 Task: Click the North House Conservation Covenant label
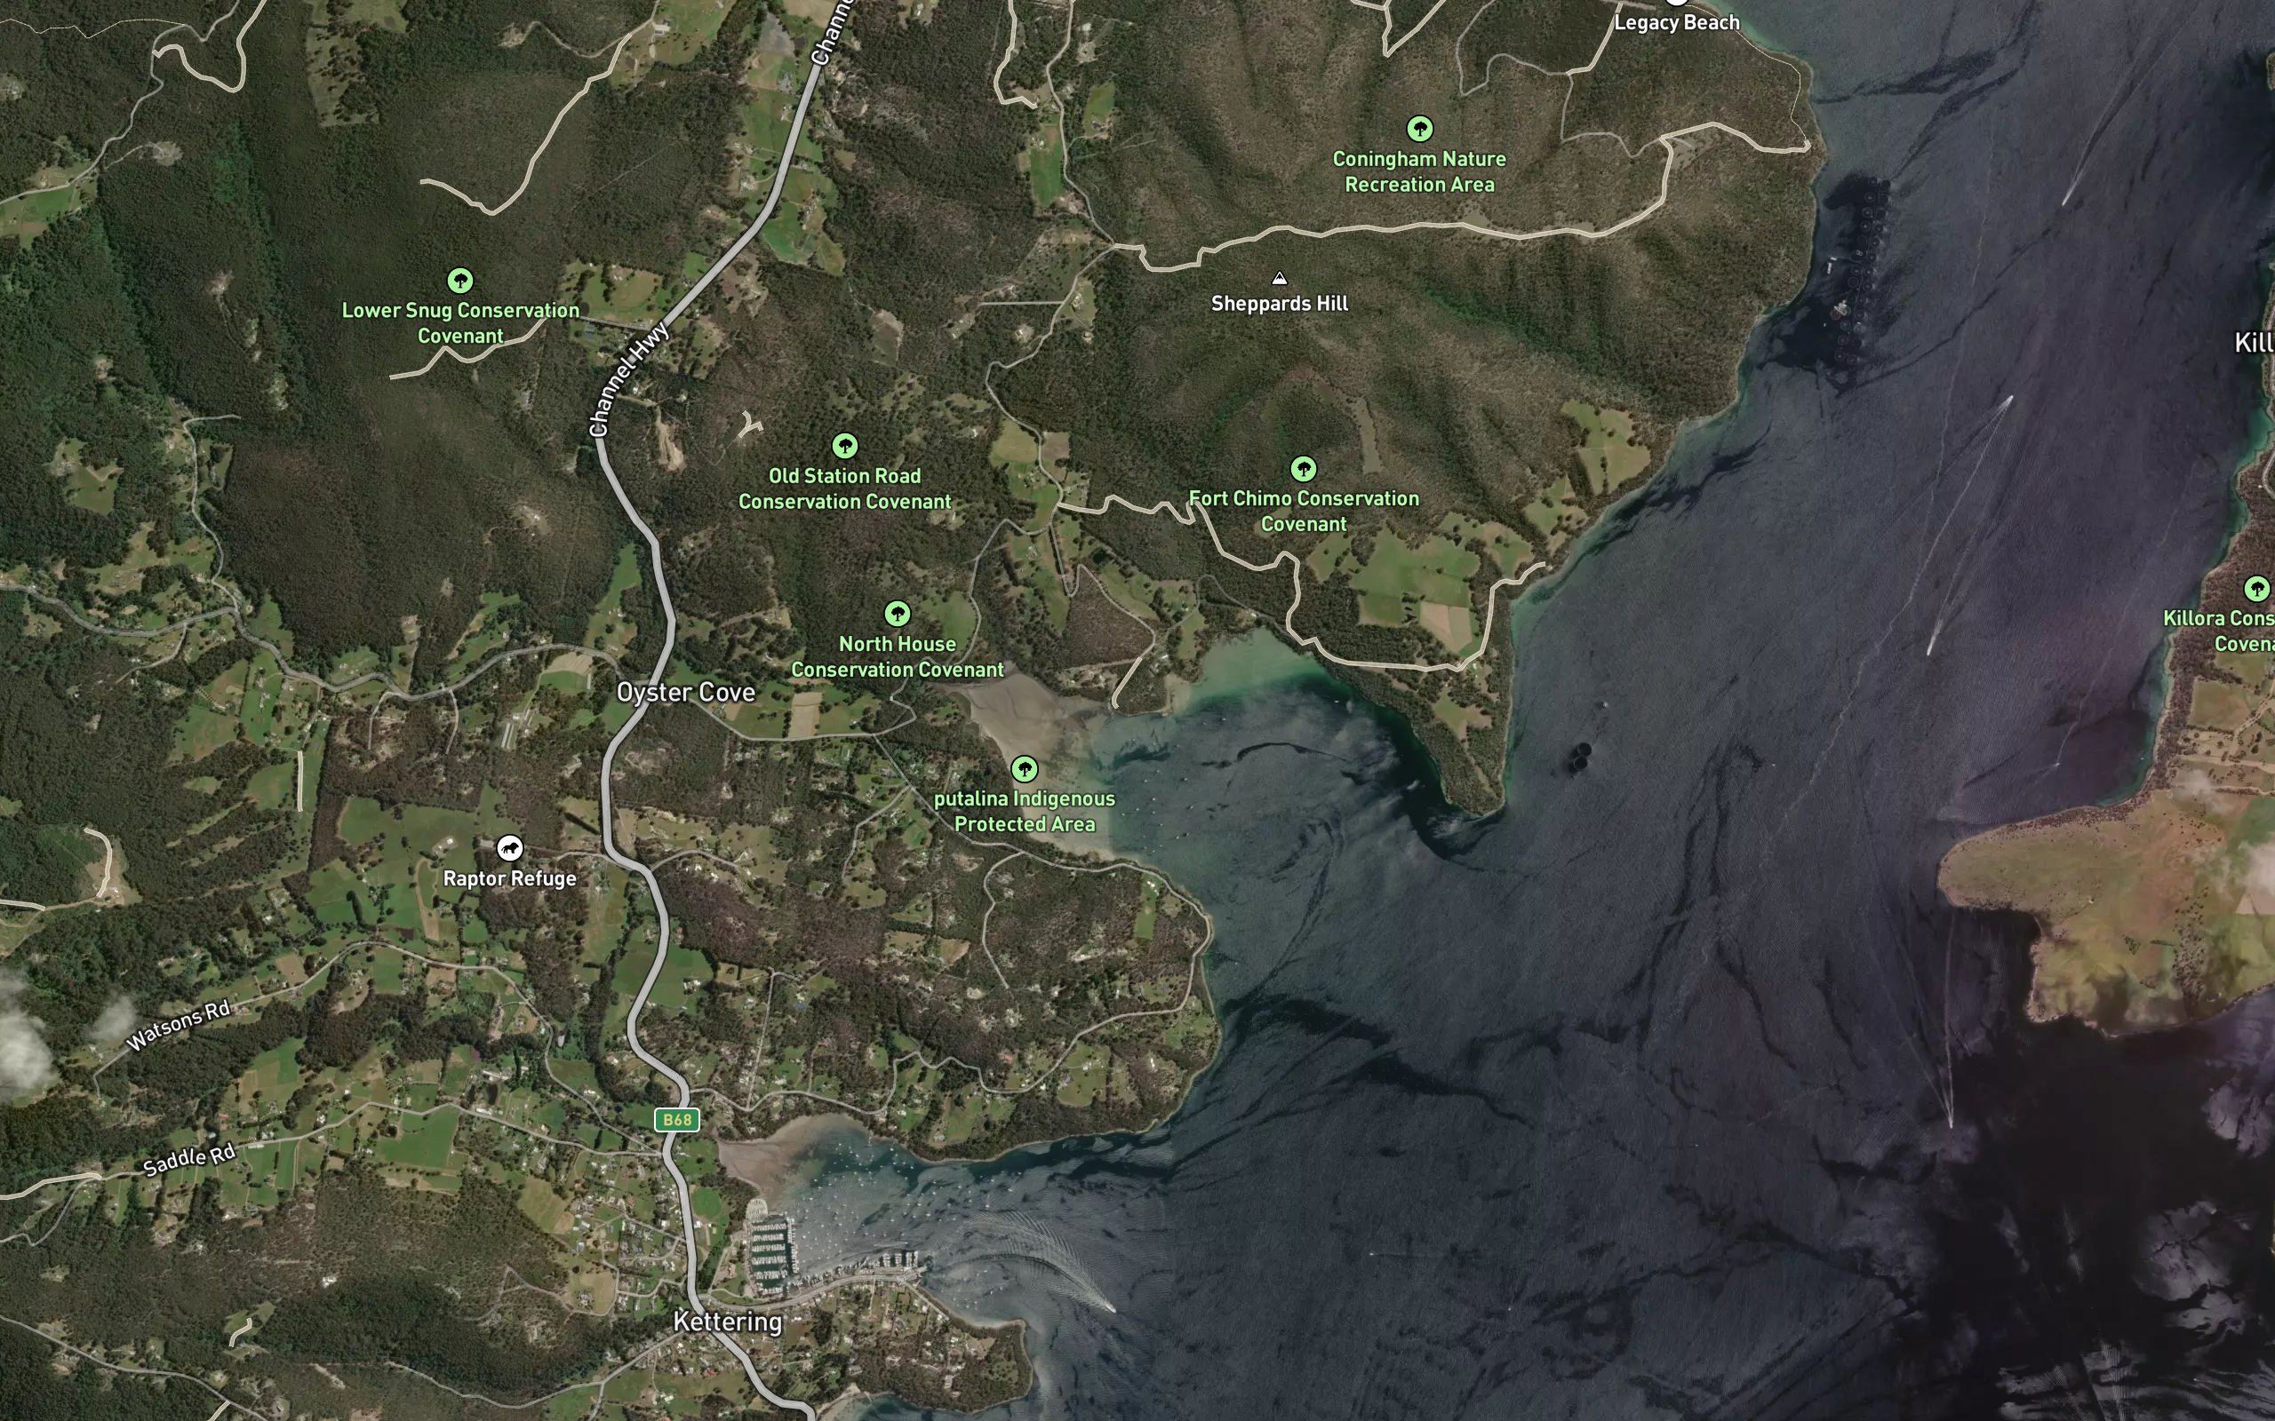(x=898, y=657)
